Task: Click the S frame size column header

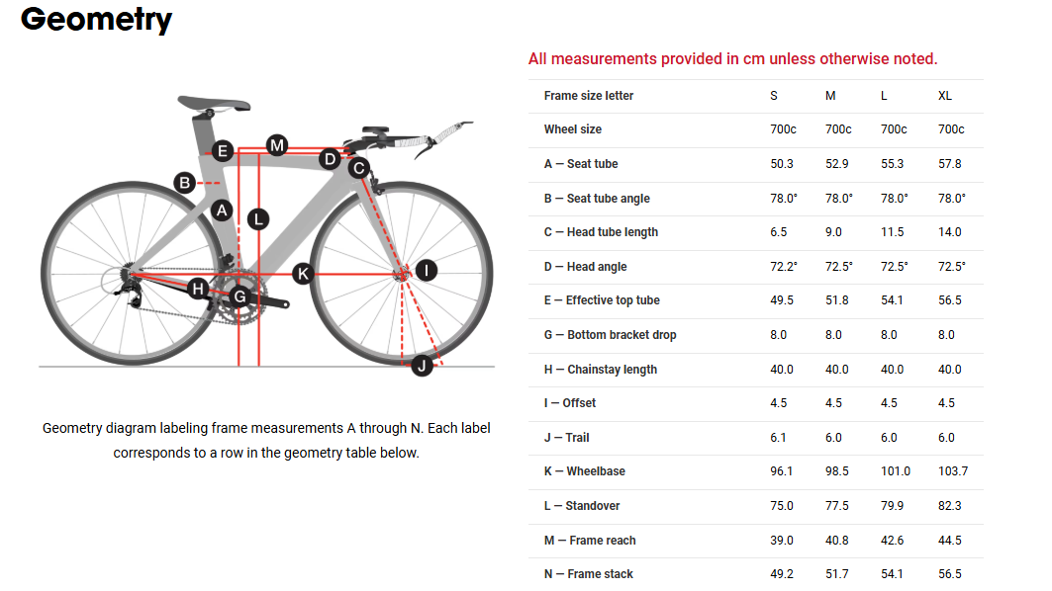Action: click(774, 96)
